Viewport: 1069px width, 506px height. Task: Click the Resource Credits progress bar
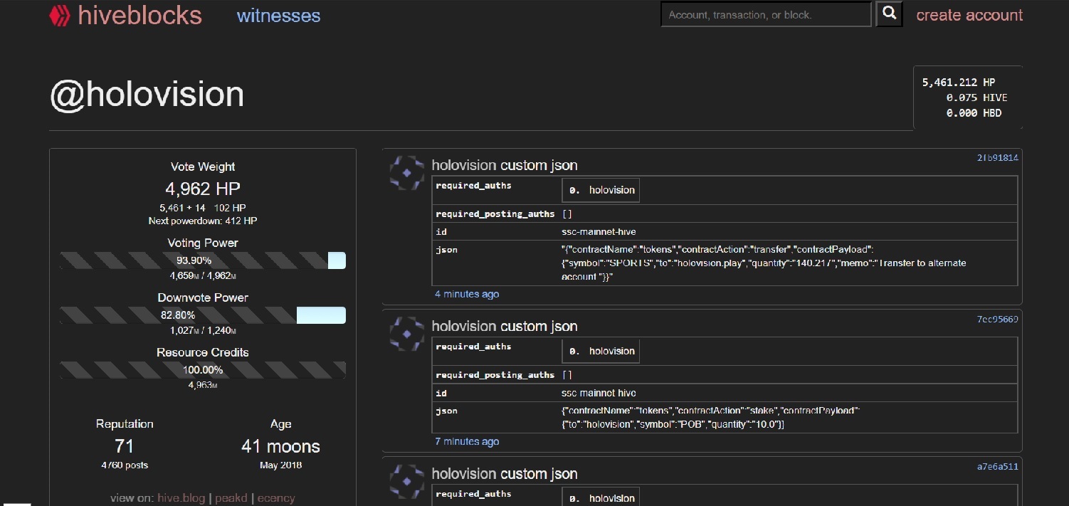click(x=203, y=370)
